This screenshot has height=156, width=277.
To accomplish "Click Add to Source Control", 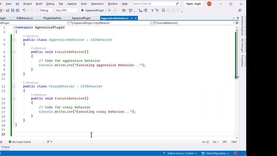I will click(x=180, y=153).
